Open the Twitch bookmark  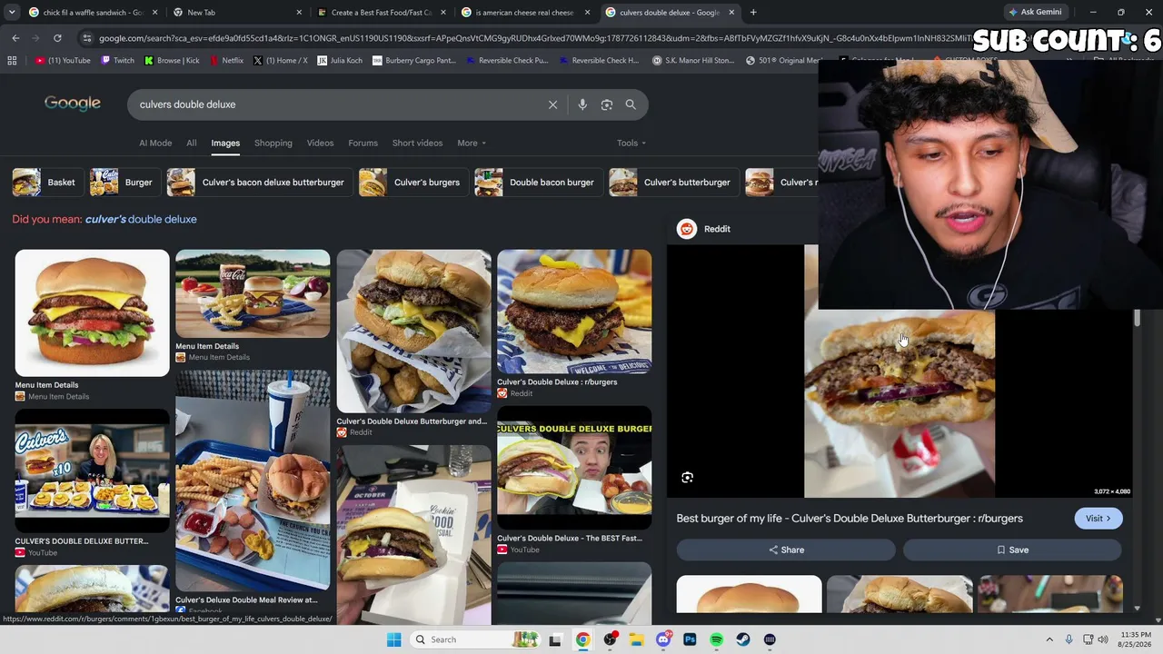(117, 61)
